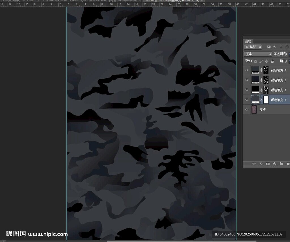
Task: Lock all with the padlock icon
Action: (272, 61)
